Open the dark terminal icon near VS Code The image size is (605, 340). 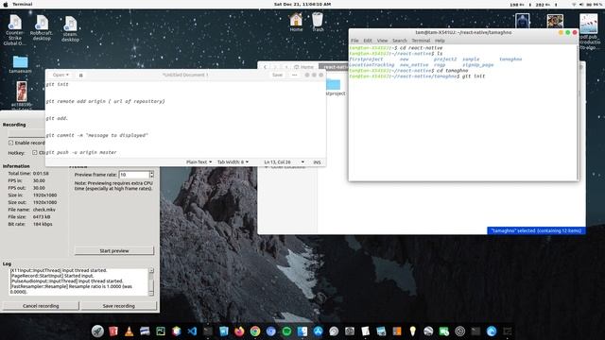pyautogui.click(x=208, y=331)
